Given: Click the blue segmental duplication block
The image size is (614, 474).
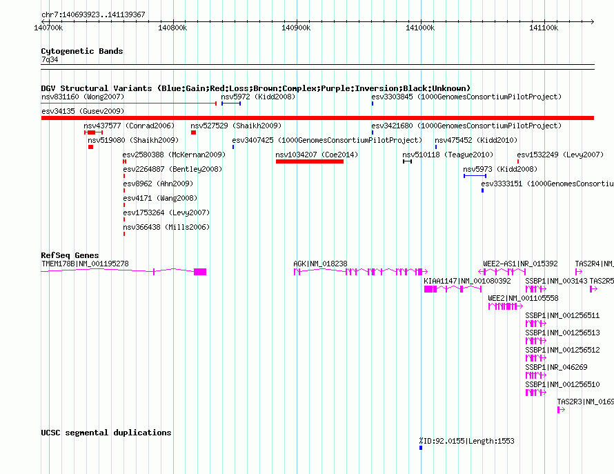Looking at the screenshot, I should [x=421, y=448].
